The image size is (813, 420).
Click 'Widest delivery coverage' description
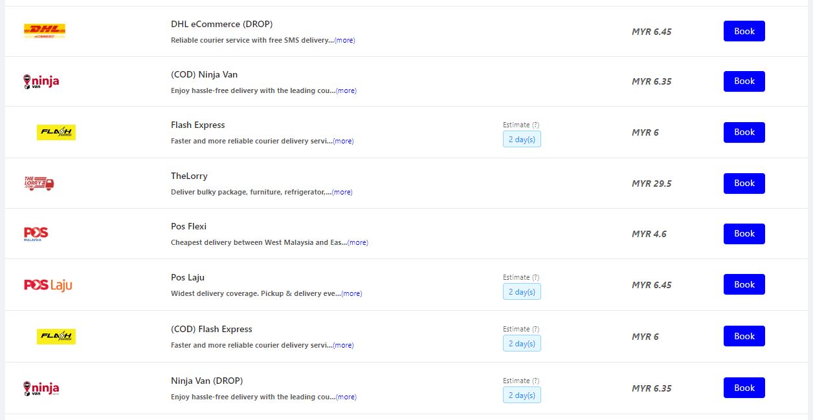click(x=256, y=293)
